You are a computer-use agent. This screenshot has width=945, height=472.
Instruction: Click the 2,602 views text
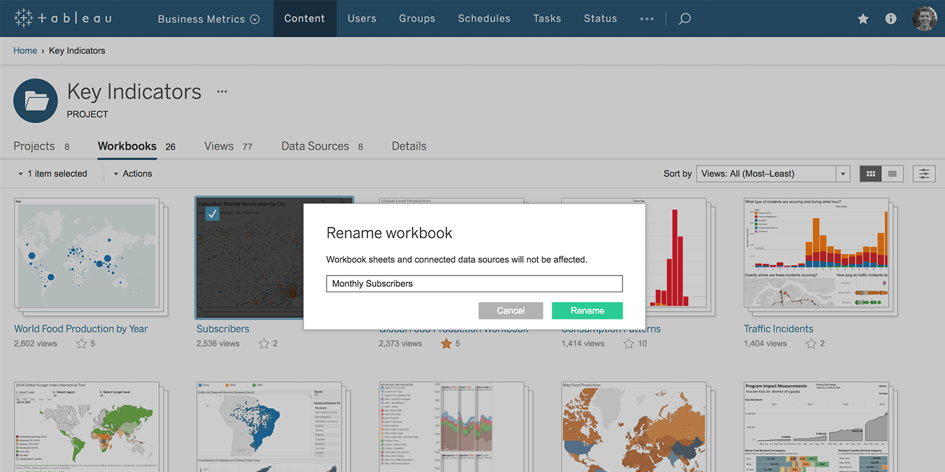click(35, 343)
